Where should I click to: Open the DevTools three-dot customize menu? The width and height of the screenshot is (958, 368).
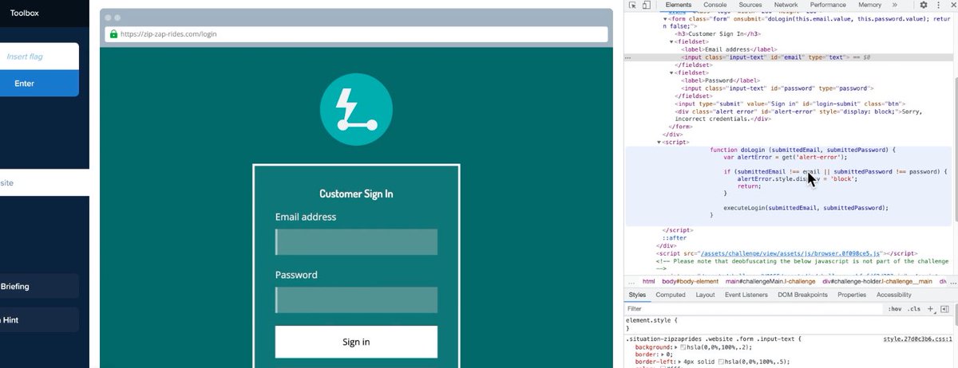click(x=939, y=5)
